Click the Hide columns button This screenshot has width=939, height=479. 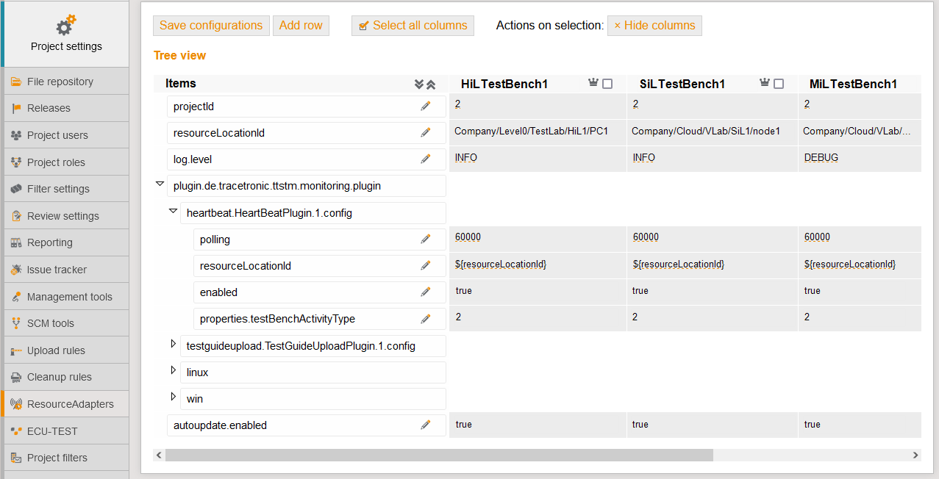[x=654, y=25]
